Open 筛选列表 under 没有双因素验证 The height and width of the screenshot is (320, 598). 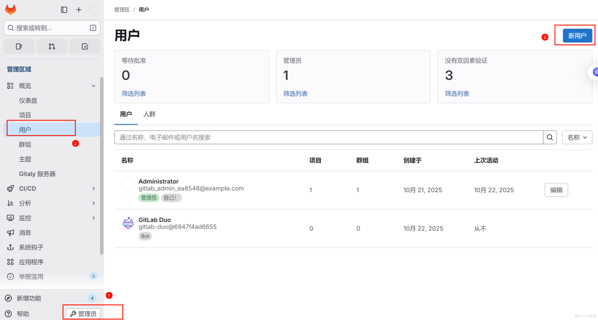[x=457, y=93]
